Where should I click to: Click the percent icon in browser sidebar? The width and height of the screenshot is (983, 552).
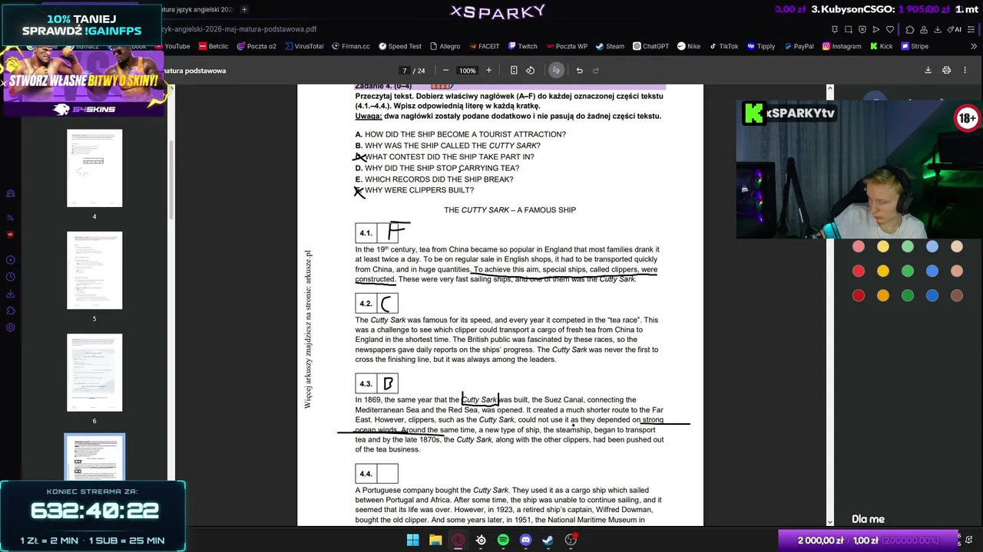[11, 218]
